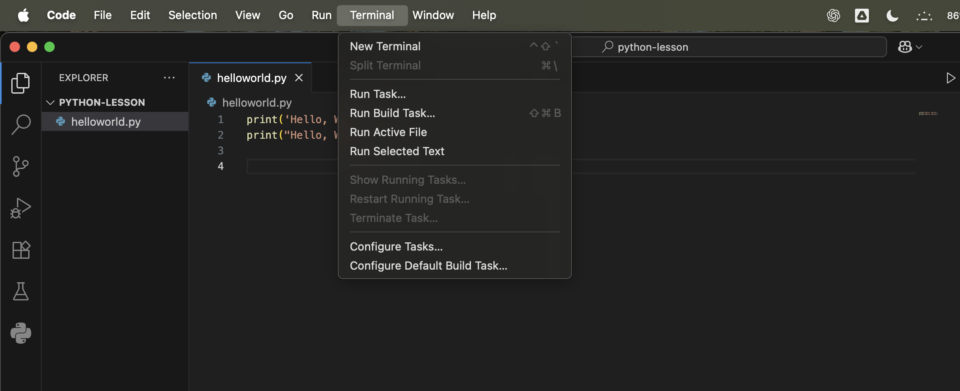Image resolution: width=960 pixels, height=391 pixels.
Task: Open the Run menu
Action: pyautogui.click(x=322, y=15)
